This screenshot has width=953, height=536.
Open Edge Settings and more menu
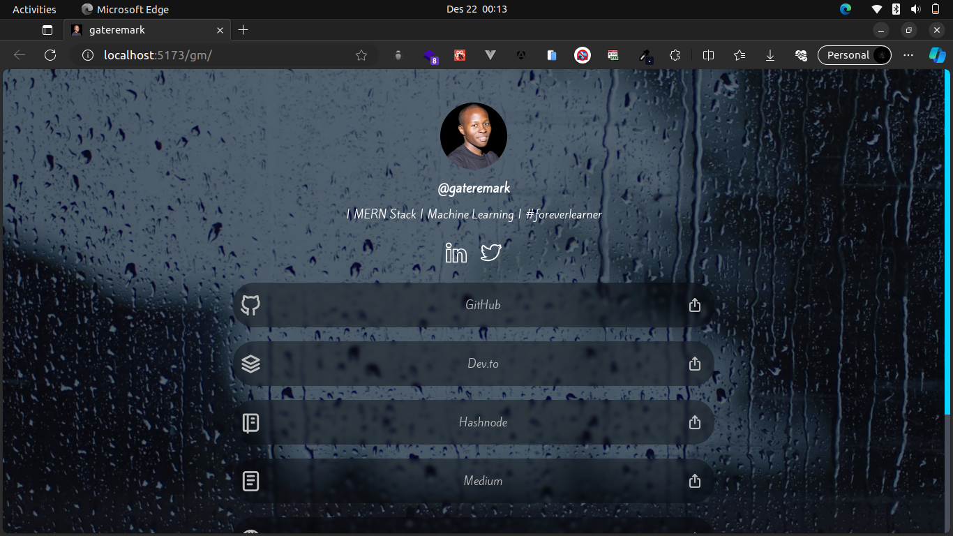(908, 55)
